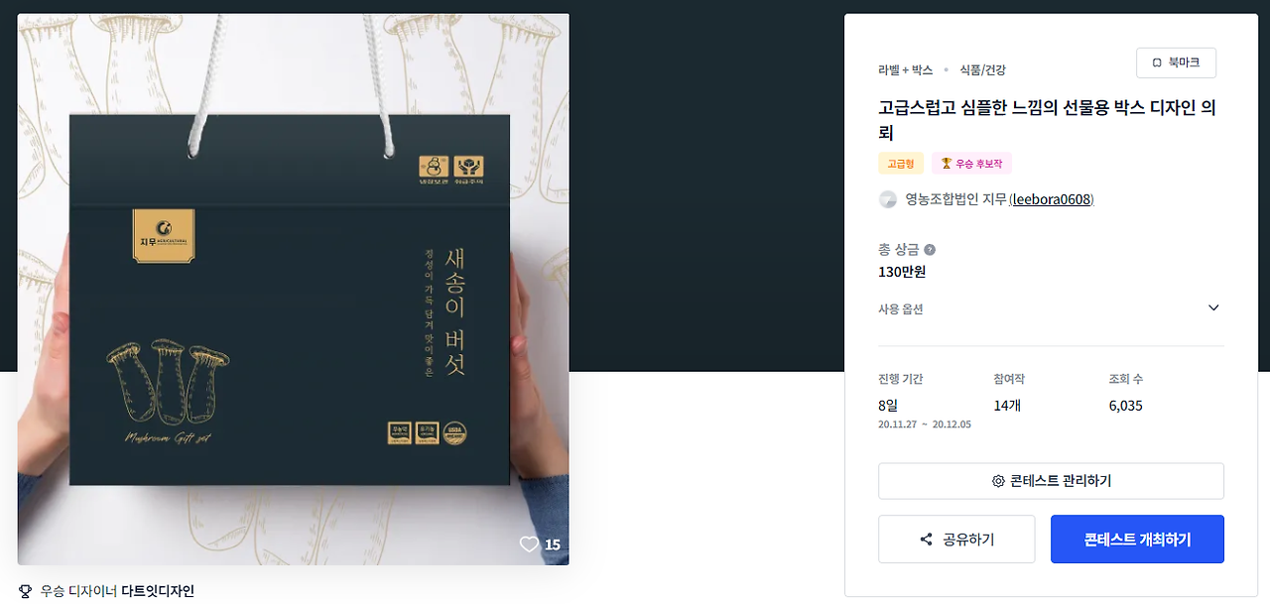Click the client profile avatar icon
Screen dimensions: 1270x604
[x=888, y=199]
